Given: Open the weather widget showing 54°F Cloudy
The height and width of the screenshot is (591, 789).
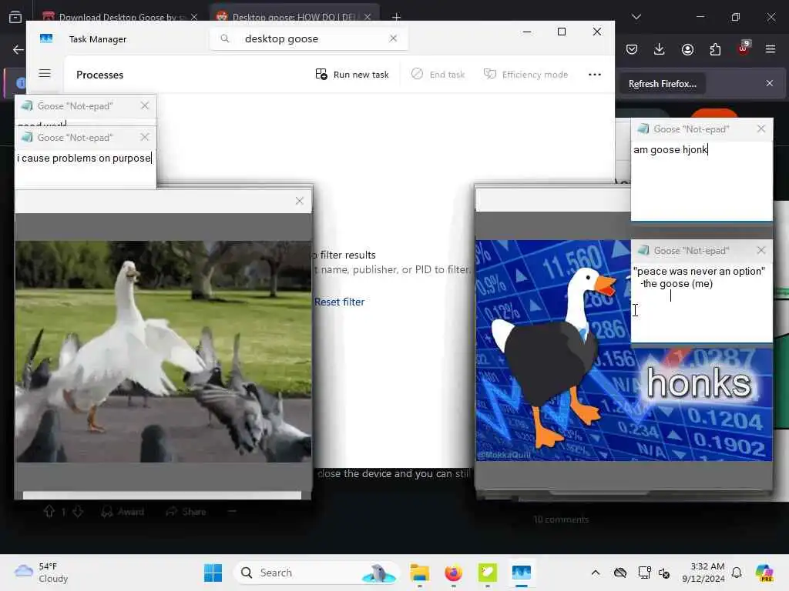Looking at the screenshot, I should pos(42,573).
